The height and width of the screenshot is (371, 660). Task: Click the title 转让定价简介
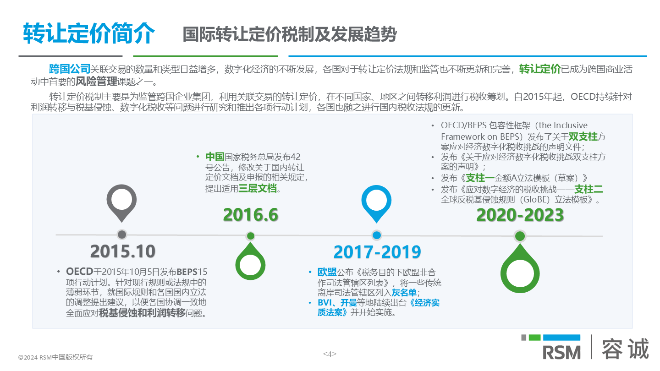click(x=89, y=33)
